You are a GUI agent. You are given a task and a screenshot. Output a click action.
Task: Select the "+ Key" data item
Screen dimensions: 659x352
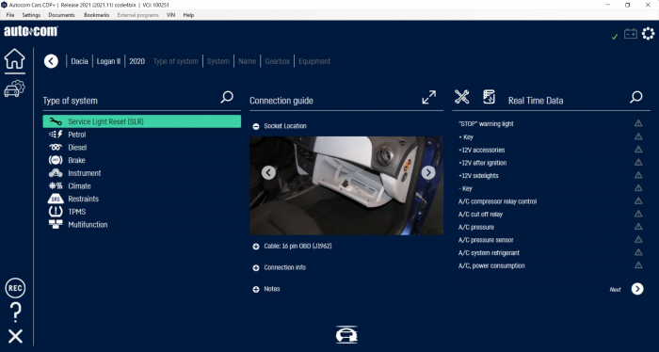[466, 136]
